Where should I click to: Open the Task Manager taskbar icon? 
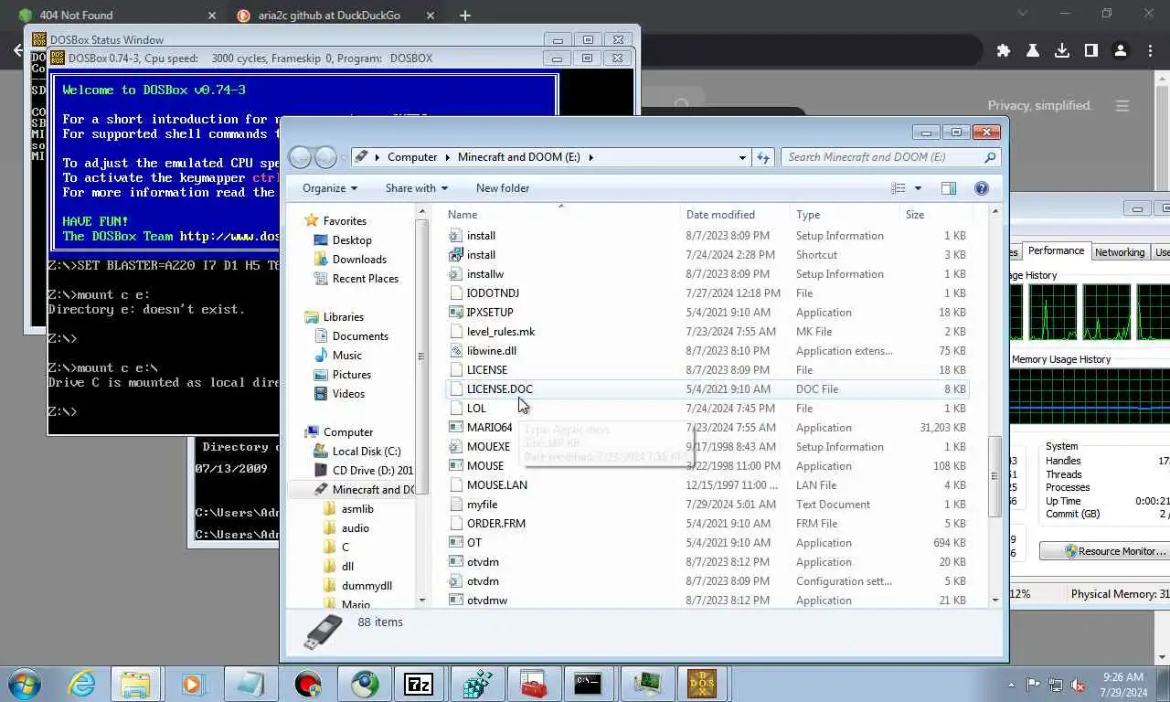645,684
